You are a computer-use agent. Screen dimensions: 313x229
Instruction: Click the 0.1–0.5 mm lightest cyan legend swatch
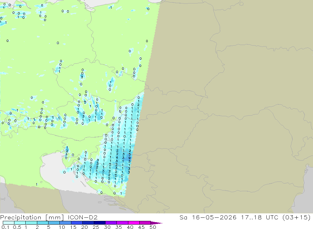click(x=8, y=223)
